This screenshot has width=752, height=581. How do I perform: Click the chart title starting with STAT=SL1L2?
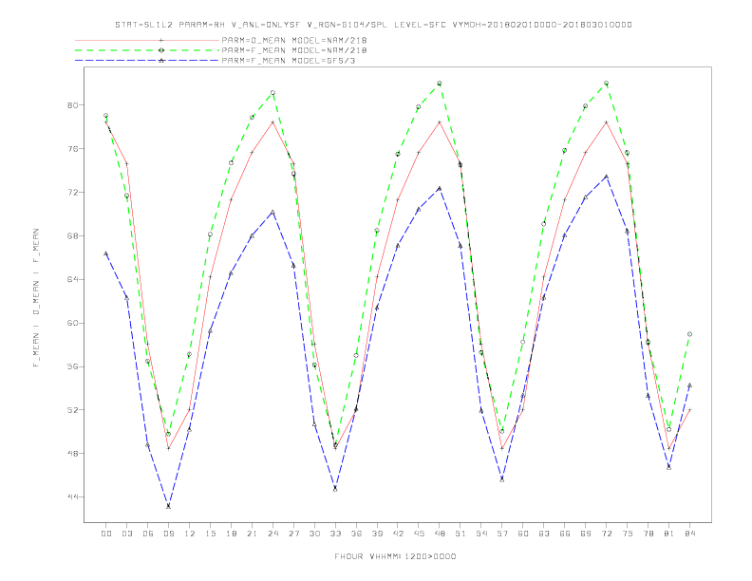(x=373, y=25)
